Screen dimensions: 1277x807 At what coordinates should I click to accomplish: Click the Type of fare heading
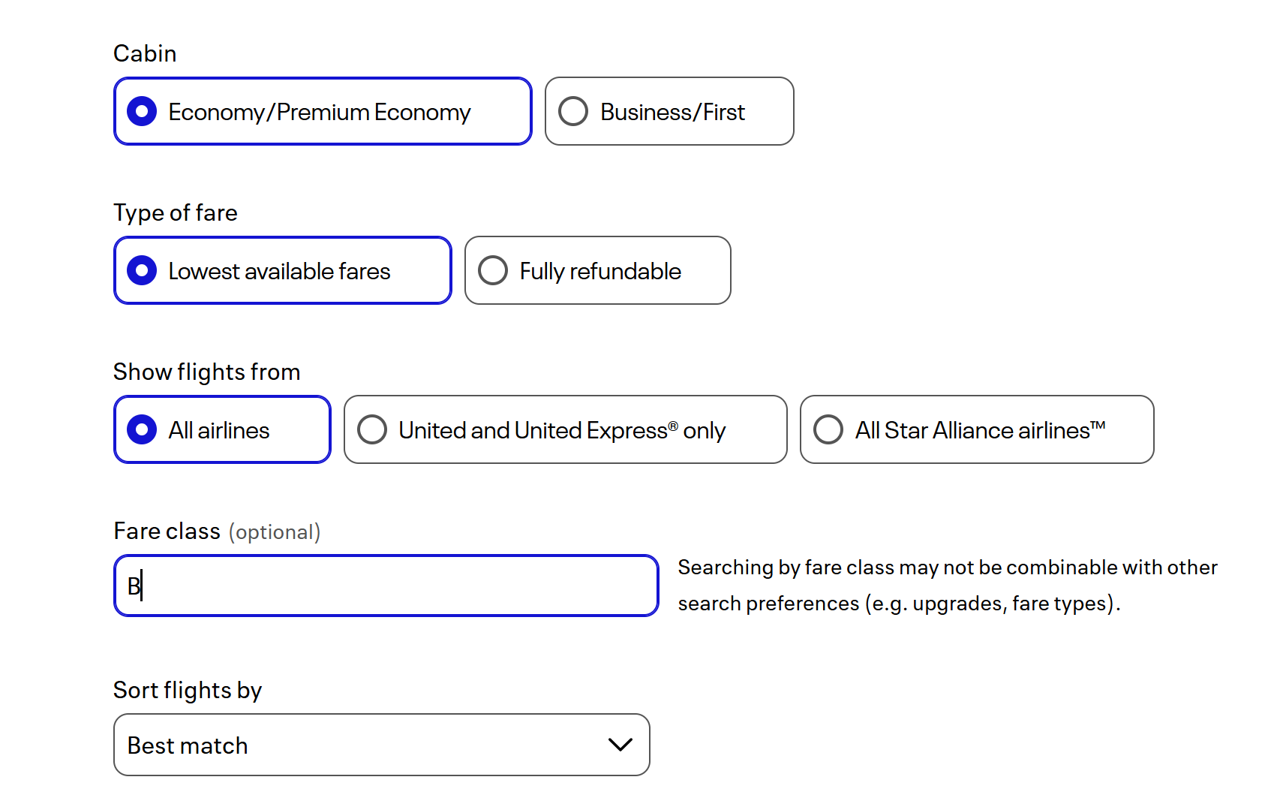[x=176, y=212]
